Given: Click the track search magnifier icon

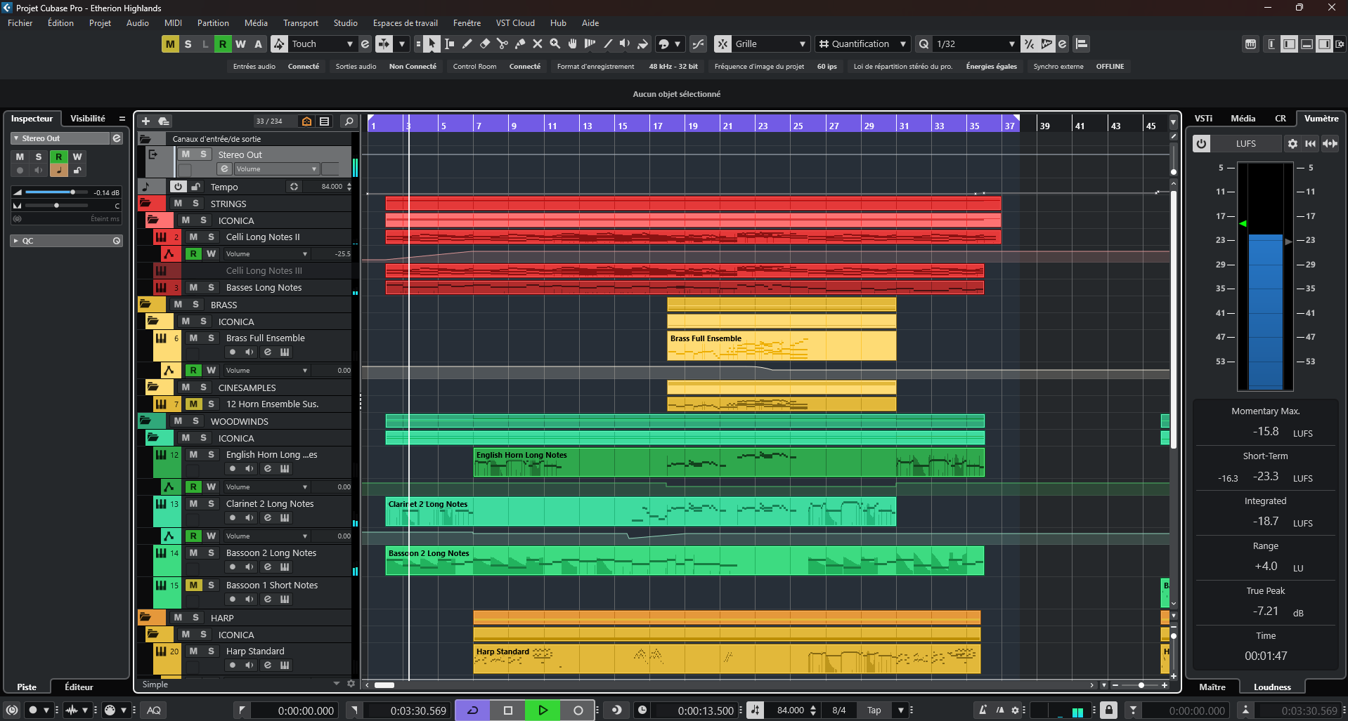Looking at the screenshot, I should pos(348,121).
